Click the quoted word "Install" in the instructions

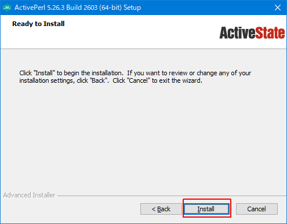[x=44, y=73]
